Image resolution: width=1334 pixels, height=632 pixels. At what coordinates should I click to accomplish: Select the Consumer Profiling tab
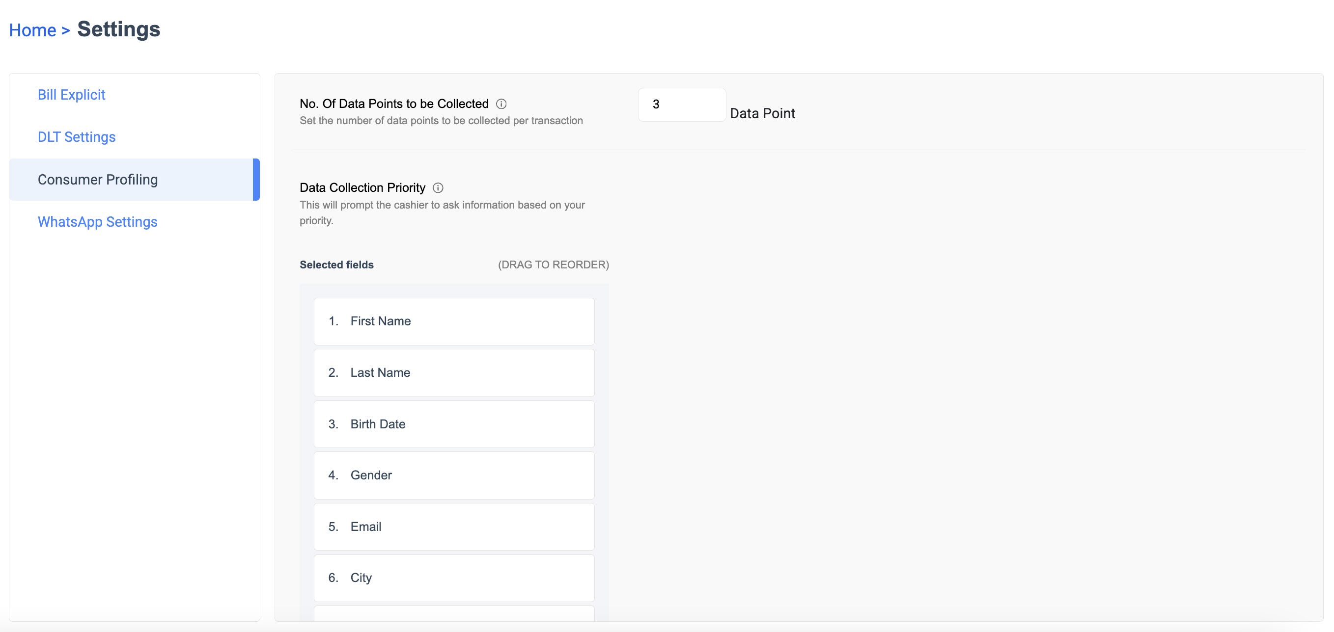[97, 179]
